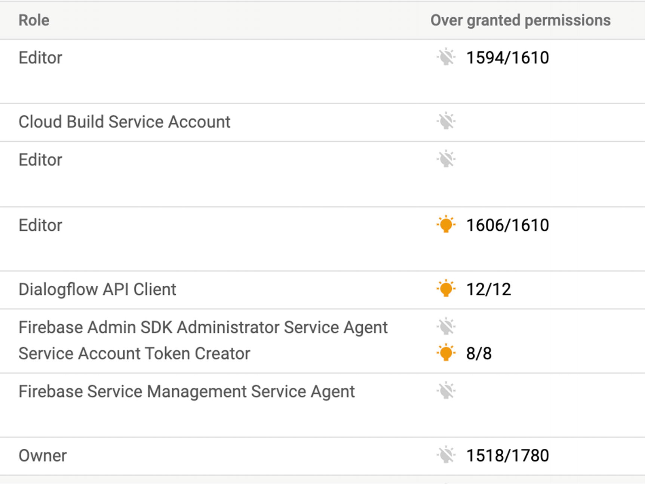This screenshot has height=485, width=645.
Task: Open the 8/8 permissions value
Action: (479, 353)
